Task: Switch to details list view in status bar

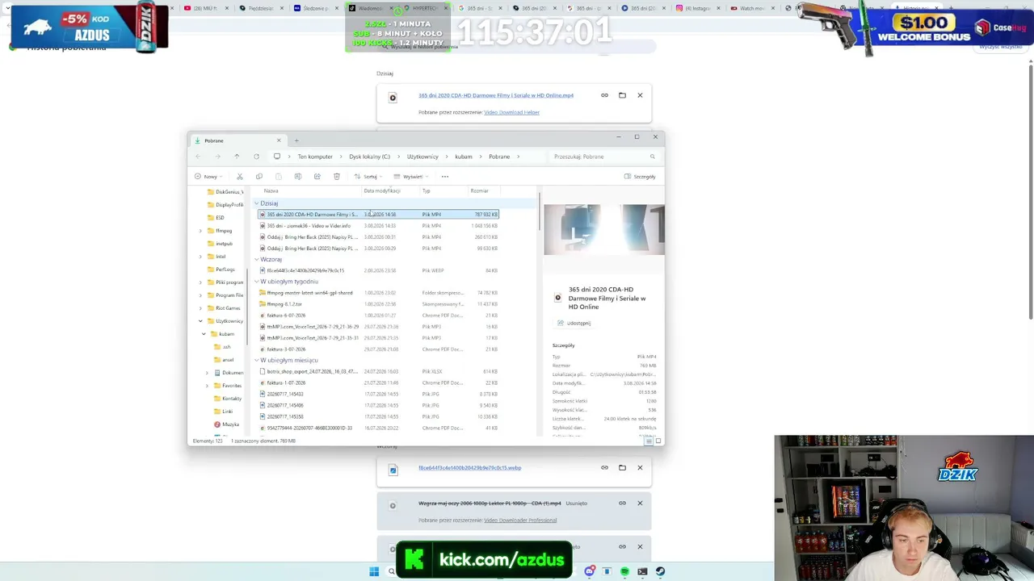Action: 649,441
